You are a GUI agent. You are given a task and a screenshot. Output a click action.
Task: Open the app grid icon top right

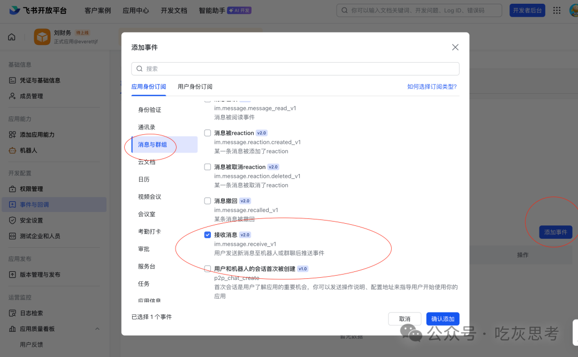pyautogui.click(x=556, y=10)
